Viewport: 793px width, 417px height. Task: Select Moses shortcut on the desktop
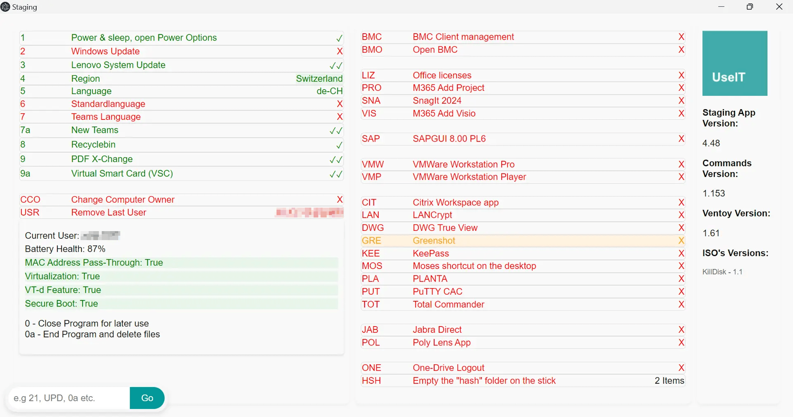point(523,266)
